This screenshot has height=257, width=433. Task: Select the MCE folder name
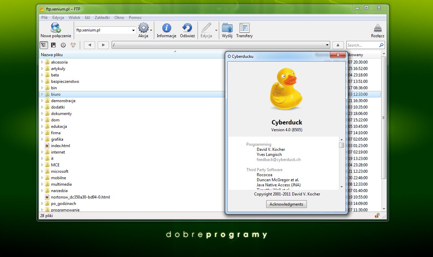point(55,165)
